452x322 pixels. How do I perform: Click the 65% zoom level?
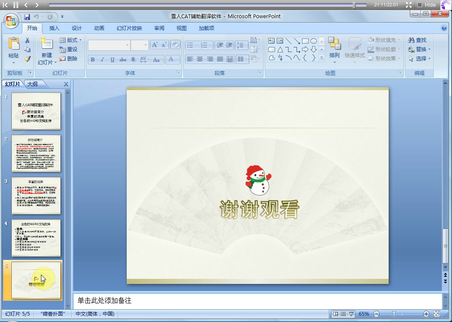coord(364,314)
